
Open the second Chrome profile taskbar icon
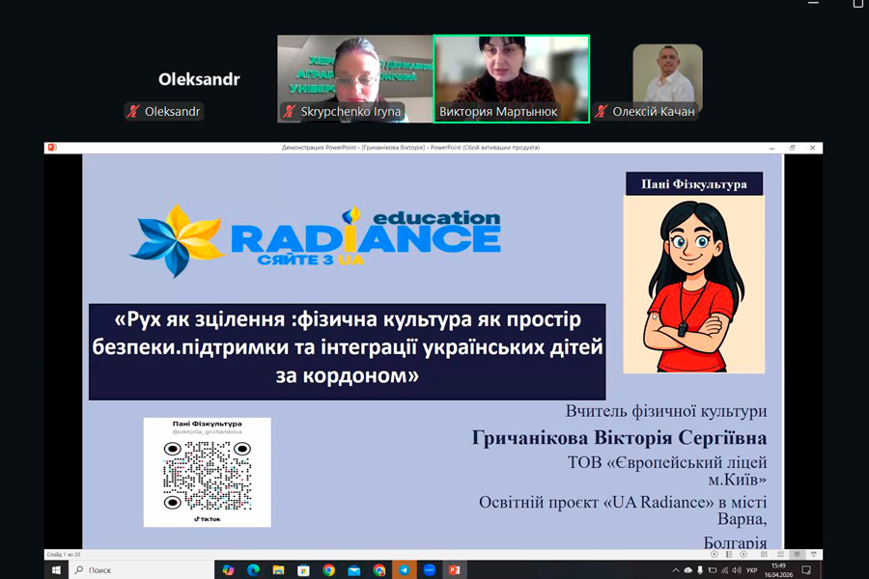379,569
